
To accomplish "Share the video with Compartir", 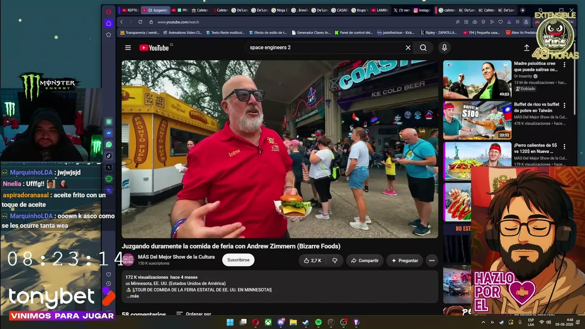I will tap(364, 260).
